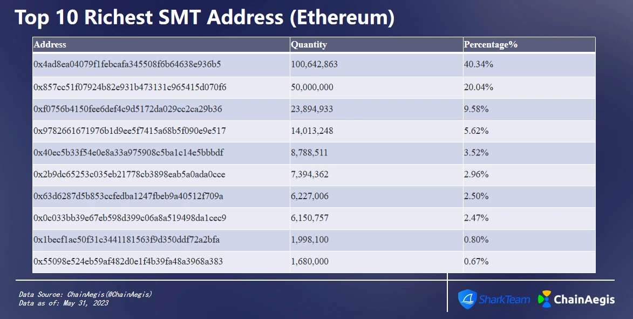The width and height of the screenshot is (633, 319).
Task: Click the Percentage% column header
Action: tap(491, 45)
